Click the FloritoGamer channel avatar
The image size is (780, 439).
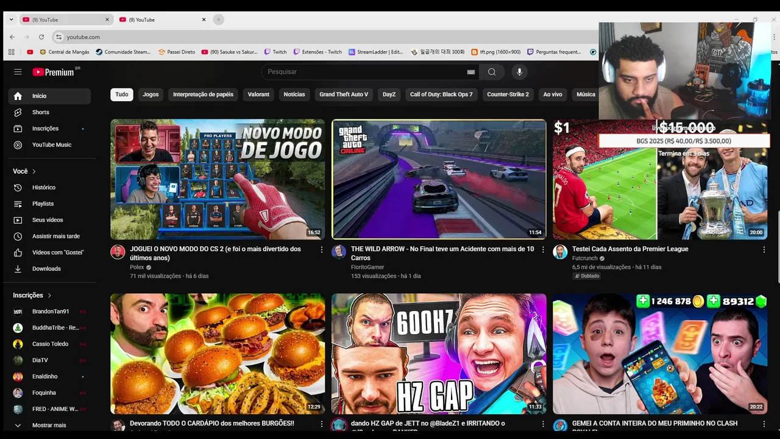(x=339, y=252)
